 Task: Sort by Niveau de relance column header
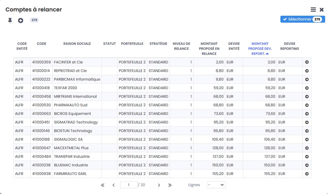point(181,46)
